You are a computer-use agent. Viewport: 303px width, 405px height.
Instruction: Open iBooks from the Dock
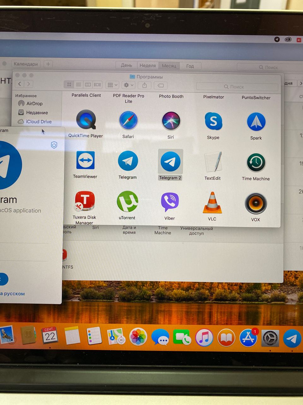[226, 338]
